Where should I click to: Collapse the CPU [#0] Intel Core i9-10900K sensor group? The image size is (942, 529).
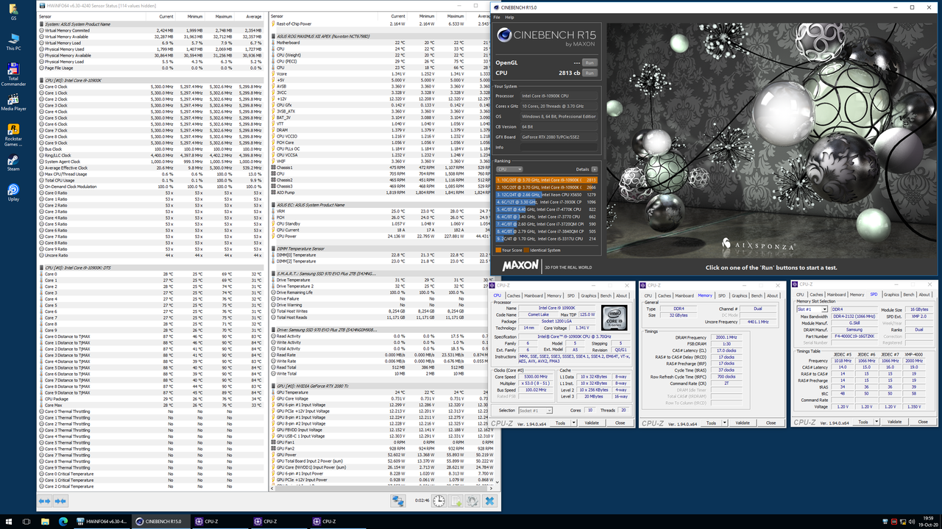[x=41, y=80]
